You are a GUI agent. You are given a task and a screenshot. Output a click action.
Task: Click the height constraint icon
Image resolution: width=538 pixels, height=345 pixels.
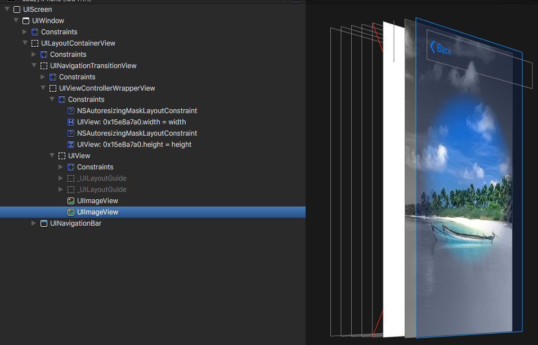click(x=71, y=145)
